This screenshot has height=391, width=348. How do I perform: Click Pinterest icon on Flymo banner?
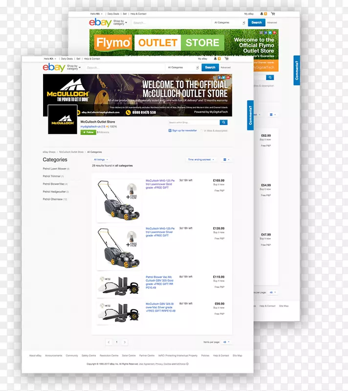click(274, 33)
